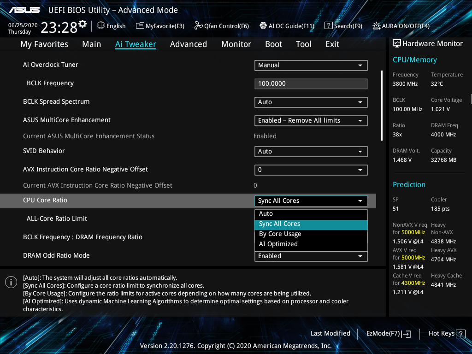This screenshot has height=354, width=472.
Task: Click the Ai Overclock Tuner label
Action: pos(51,65)
